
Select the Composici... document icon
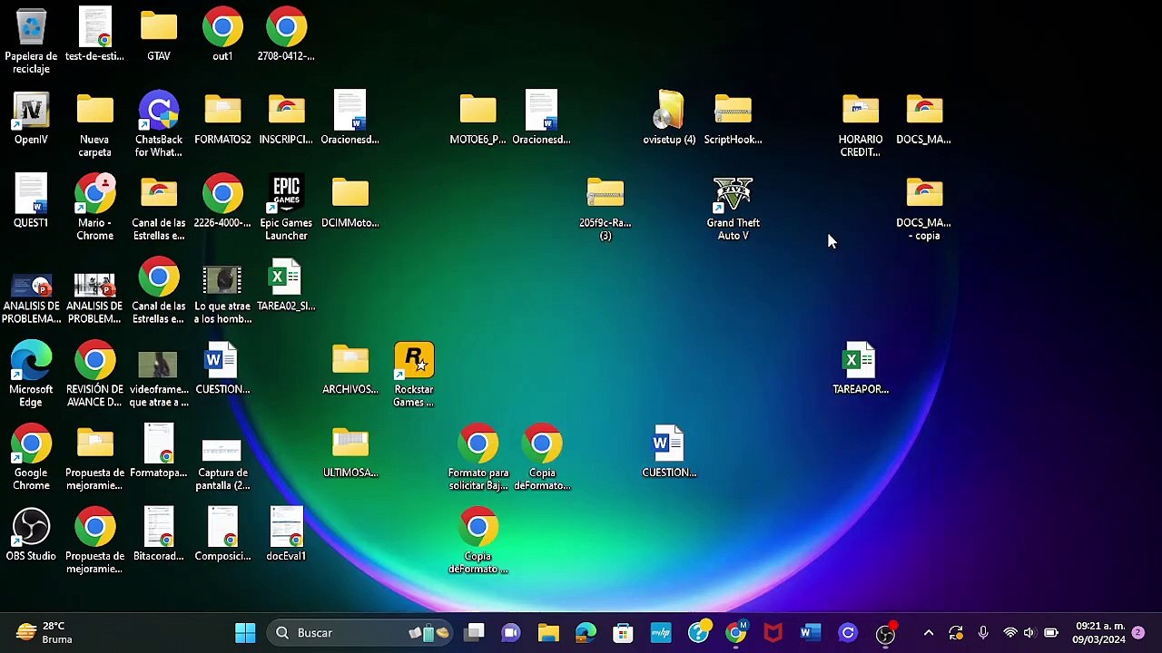(222, 536)
